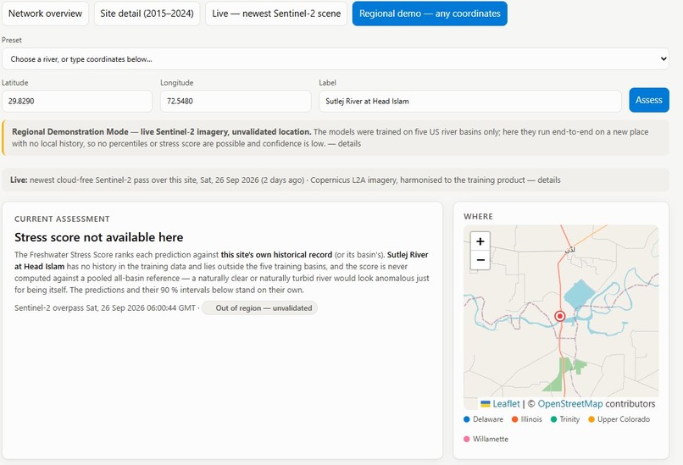Zoom out on the map with the minus button
The image size is (683, 465).
point(480,260)
